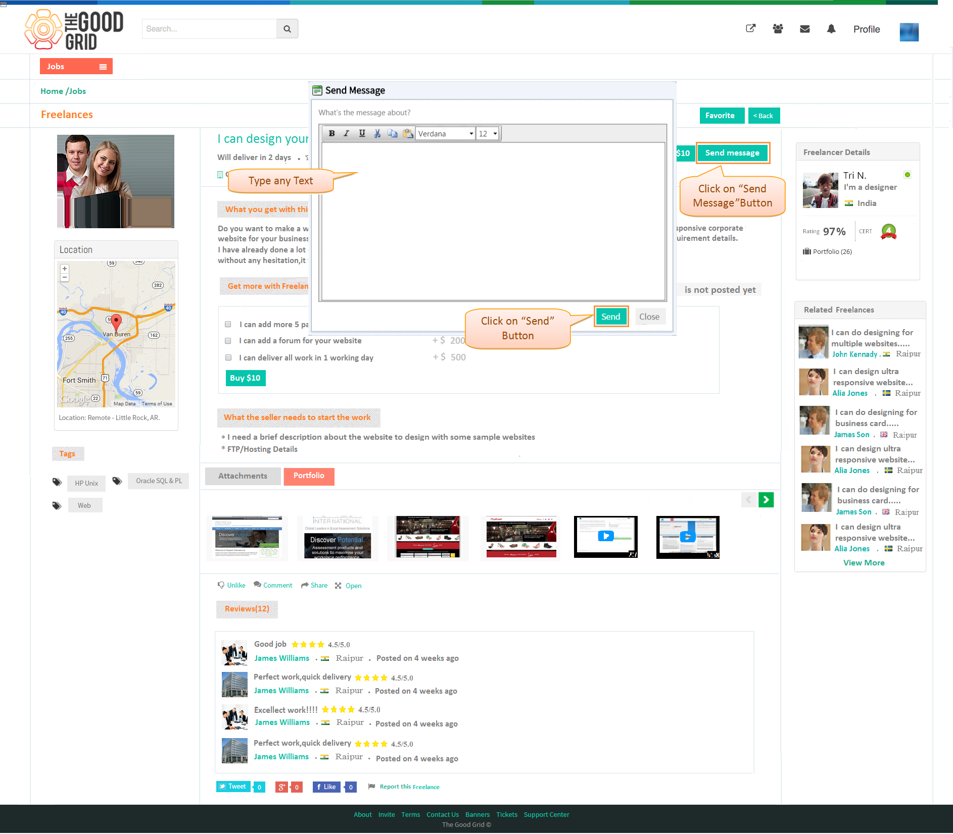Click the next arrow in the portfolio carousel
Image resolution: width=953 pixels, height=834 pixels.
766,500
